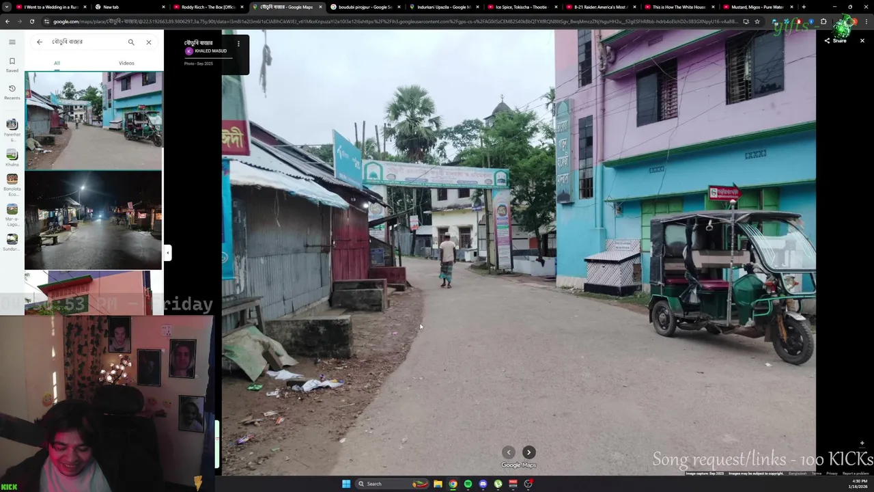The image size is (874, 492).
Task: Close the New tab
Action: [163, 7]
